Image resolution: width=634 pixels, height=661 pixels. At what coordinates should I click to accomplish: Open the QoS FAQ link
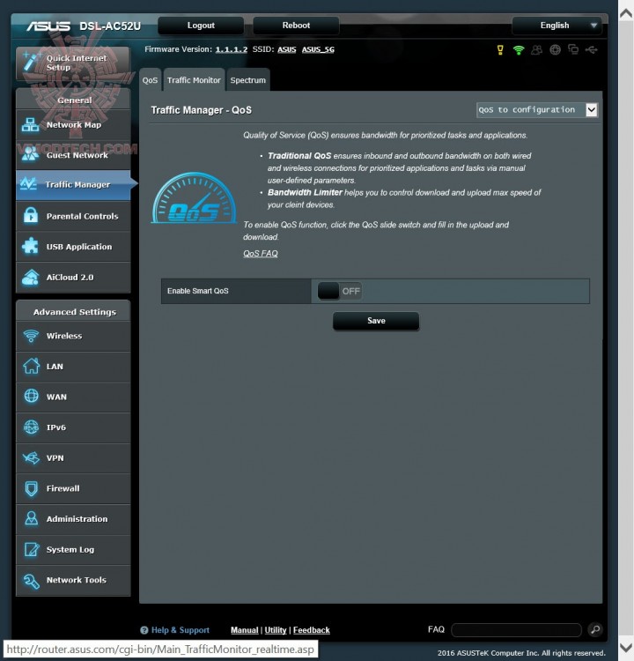click(261, 253)
